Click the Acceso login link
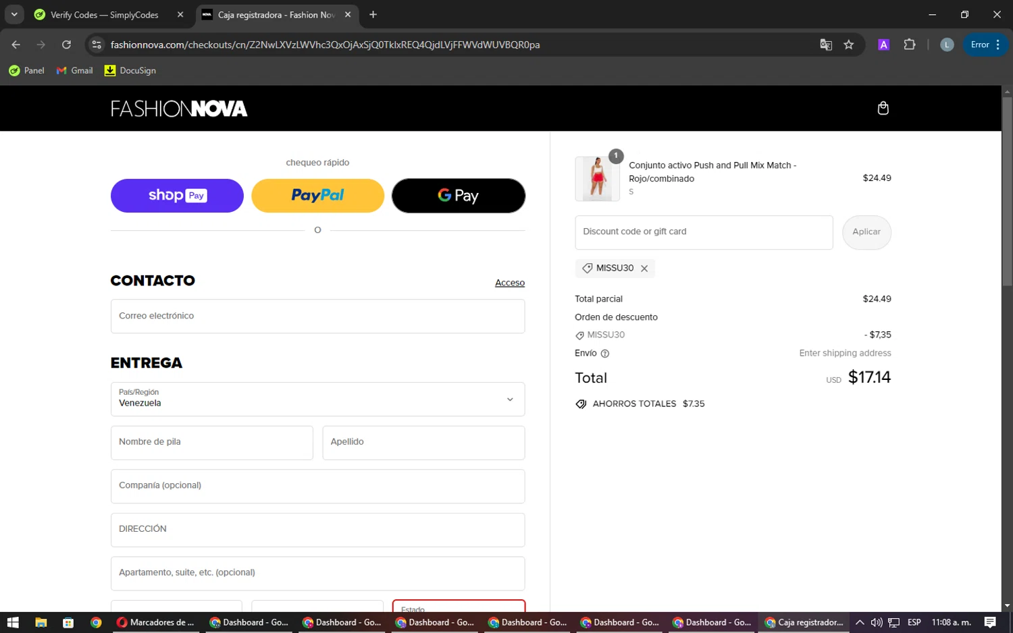 [x=510, y=283]
